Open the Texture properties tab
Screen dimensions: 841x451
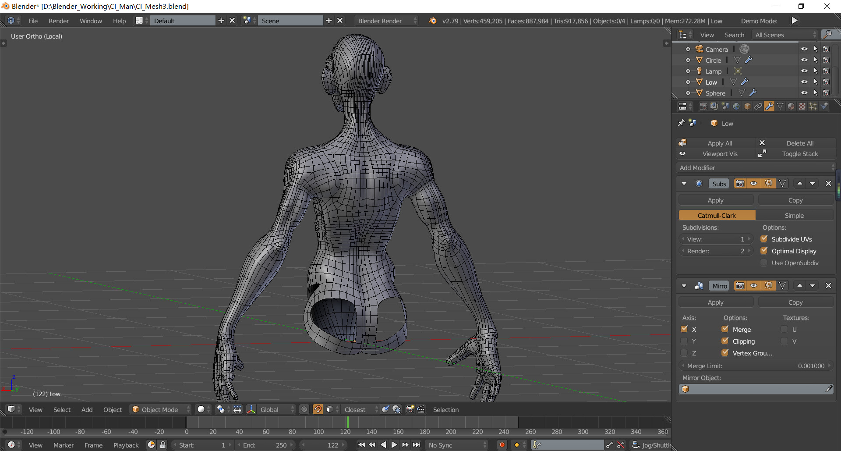(802, 106)
